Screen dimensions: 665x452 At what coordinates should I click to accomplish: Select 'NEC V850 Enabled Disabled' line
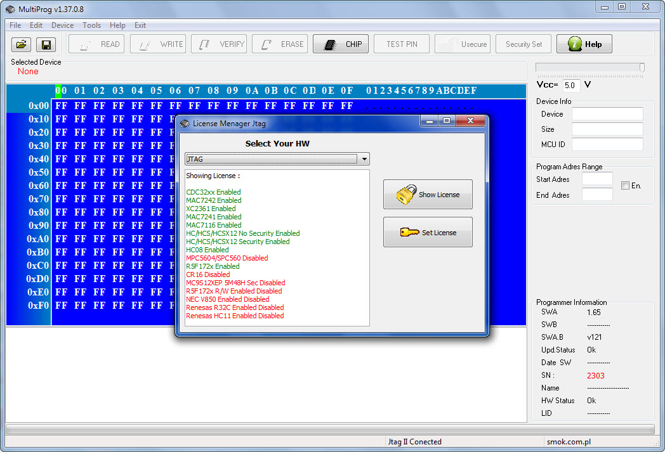tap(228, 299)
